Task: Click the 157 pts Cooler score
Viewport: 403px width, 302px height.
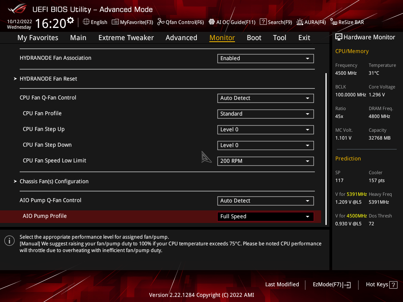Action: (x=377, y=180)
